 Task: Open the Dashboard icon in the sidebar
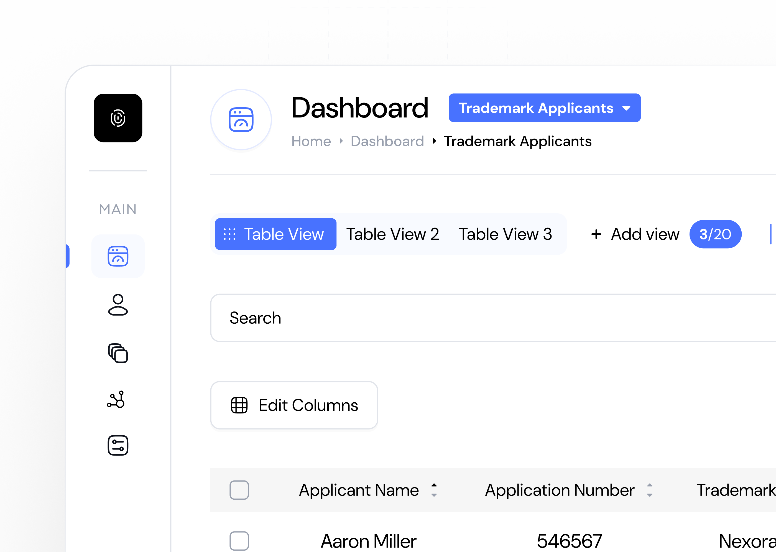(x=118, y=257)
